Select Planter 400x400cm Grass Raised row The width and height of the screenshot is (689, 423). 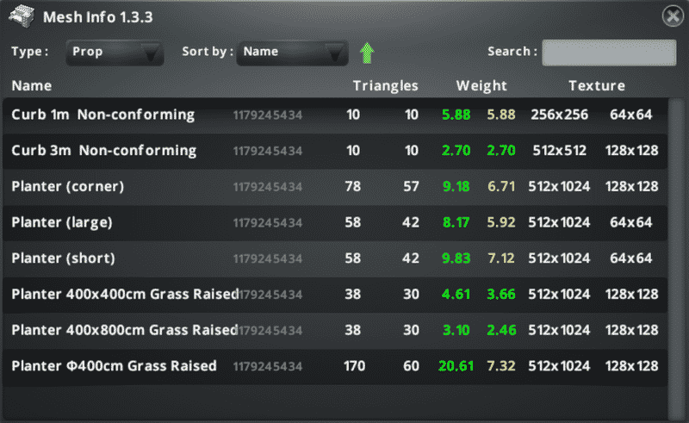pyautogui.click(x=124, y=294)
